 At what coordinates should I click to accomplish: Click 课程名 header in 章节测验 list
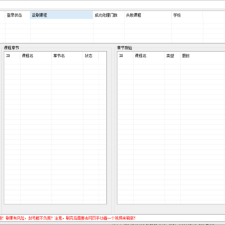pos(149,56)
